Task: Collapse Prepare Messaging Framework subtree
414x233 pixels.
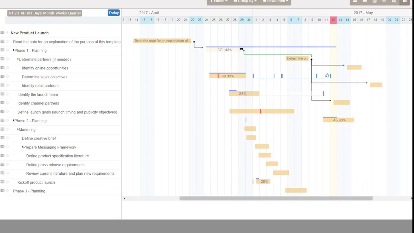Action: click(x=22, y=147)
